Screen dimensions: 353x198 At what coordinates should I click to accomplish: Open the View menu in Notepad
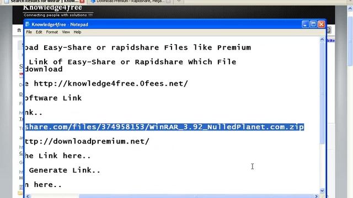(x=66, y=32)
